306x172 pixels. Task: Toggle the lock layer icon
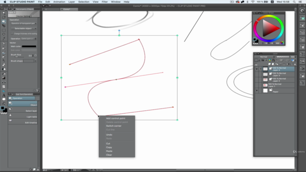[x=273, y=60]
